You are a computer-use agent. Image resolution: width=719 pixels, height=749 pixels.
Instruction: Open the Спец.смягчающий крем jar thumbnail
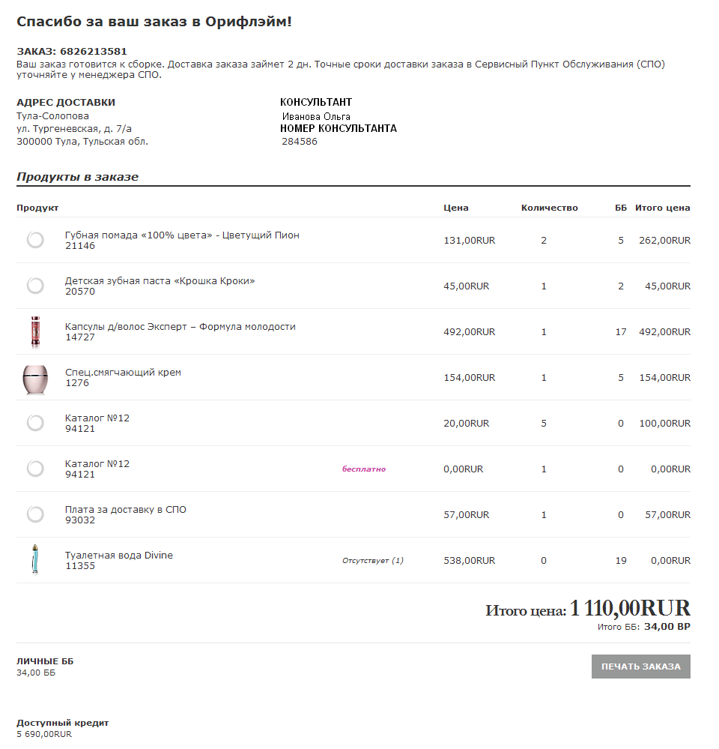click(35, 379)
